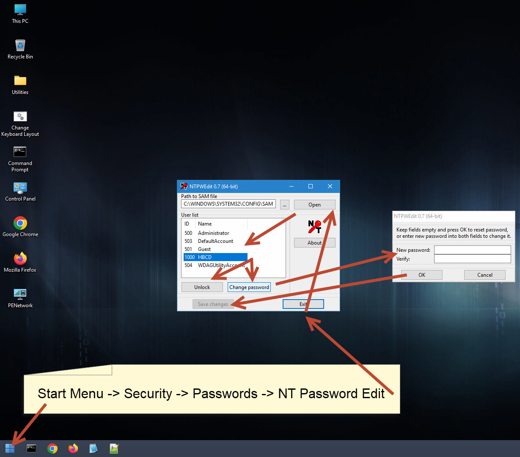Select the WDAGUtilityAccount user row
Screen dimensions: 520x457
(x=215, y=265)
